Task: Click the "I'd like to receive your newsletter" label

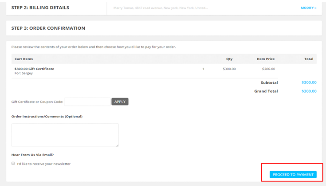Action: coord(43,164)
